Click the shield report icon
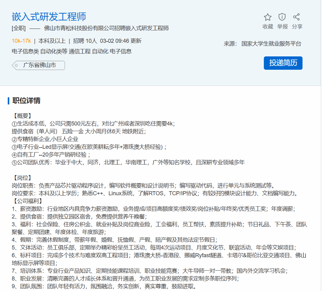Viewport: 322px width, 291px height. pyautogui.click(x=282, y=17)
